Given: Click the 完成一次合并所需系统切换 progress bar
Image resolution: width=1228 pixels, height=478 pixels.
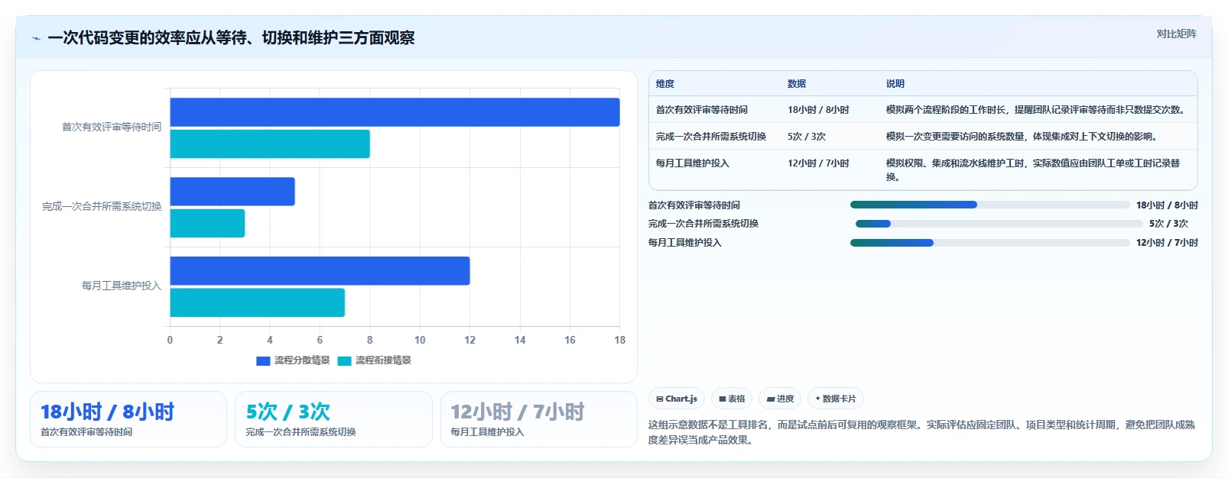Looking at the screenshot, I should [x=999, y=224].
